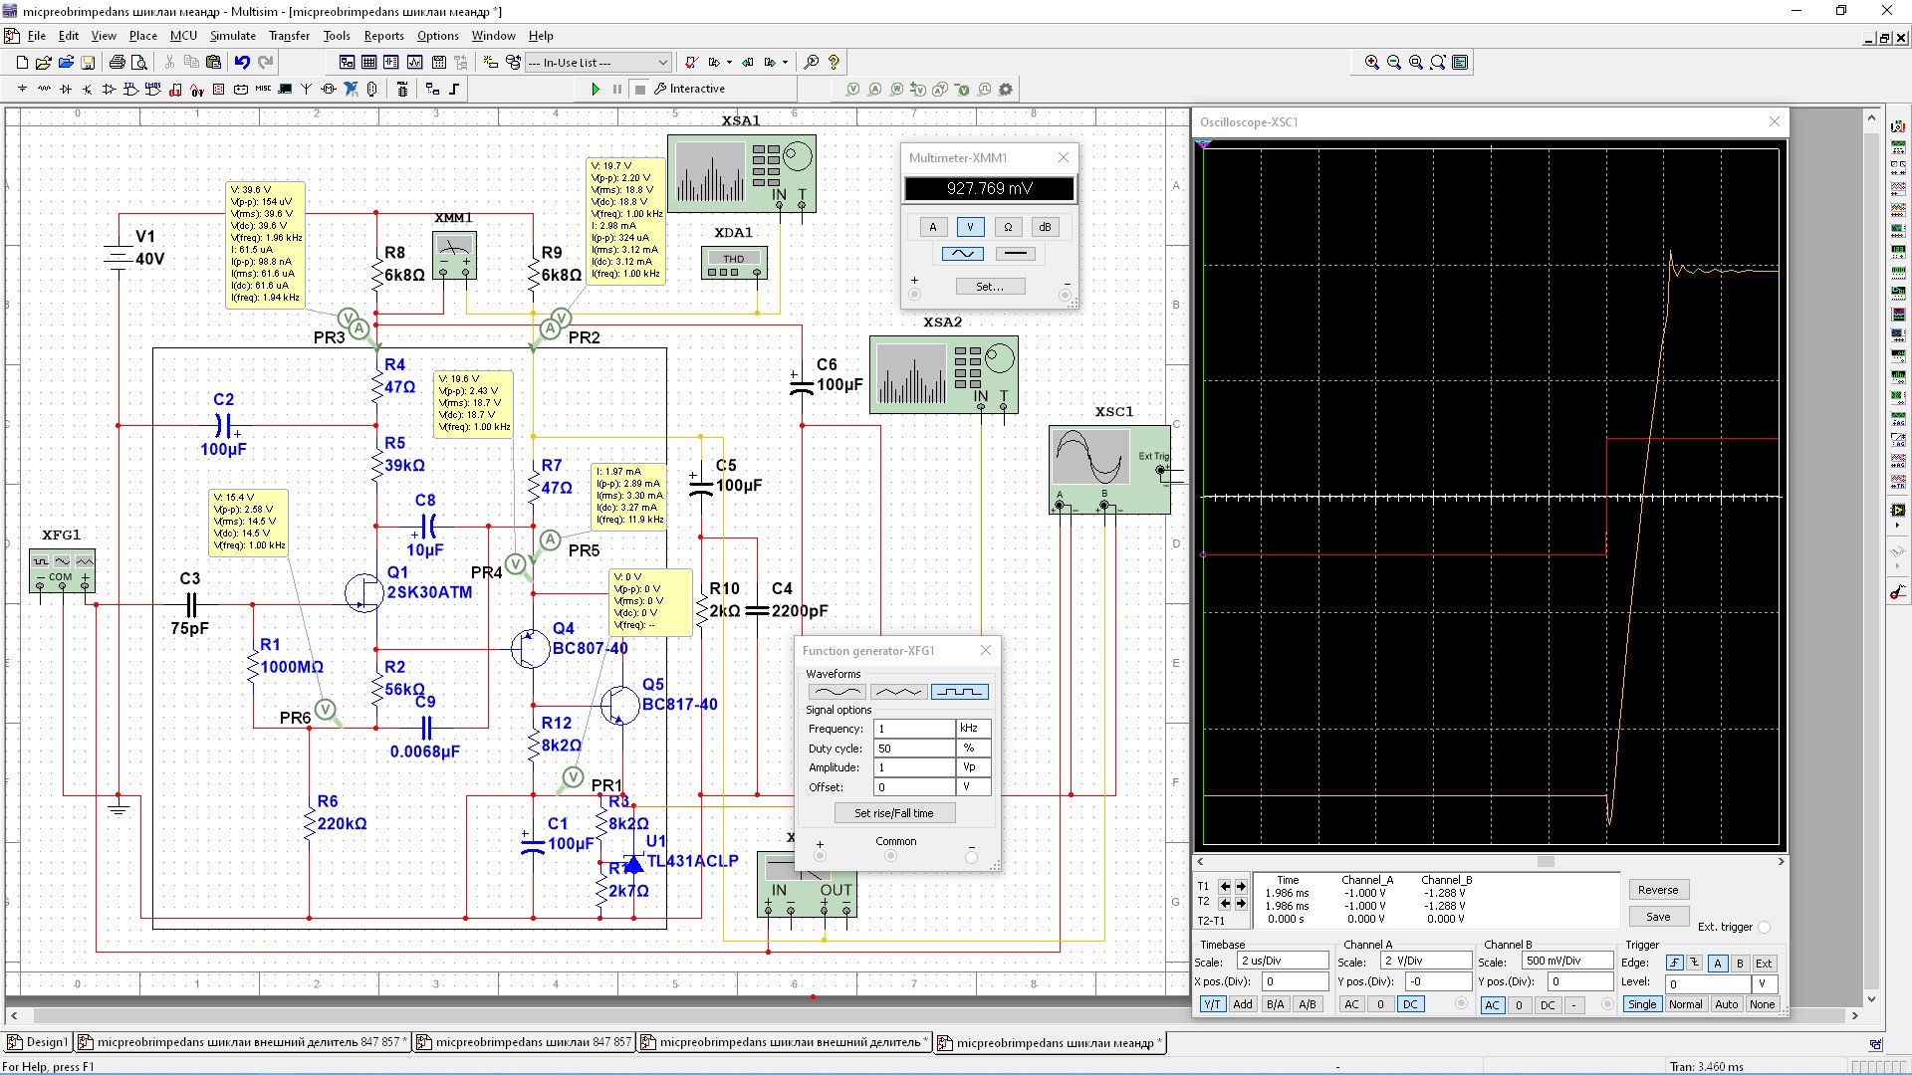Enable Normal trigger mode on the oscilloscope
The image size is (1912, 1075).
[1685, 1004]
